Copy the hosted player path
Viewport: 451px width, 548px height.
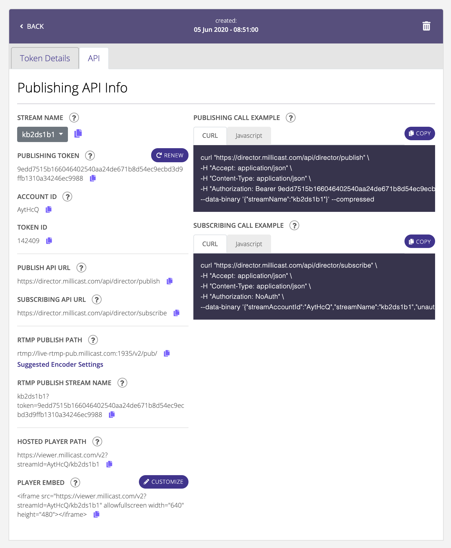(x=109, y=464)
